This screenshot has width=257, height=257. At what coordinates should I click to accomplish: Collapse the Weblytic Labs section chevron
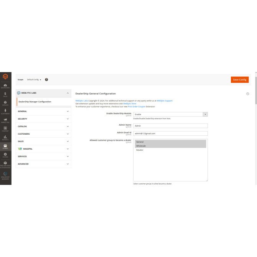point(68,93)
